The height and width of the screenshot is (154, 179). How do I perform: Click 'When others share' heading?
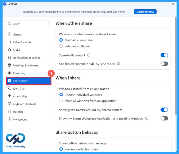(x=74, y=23)
